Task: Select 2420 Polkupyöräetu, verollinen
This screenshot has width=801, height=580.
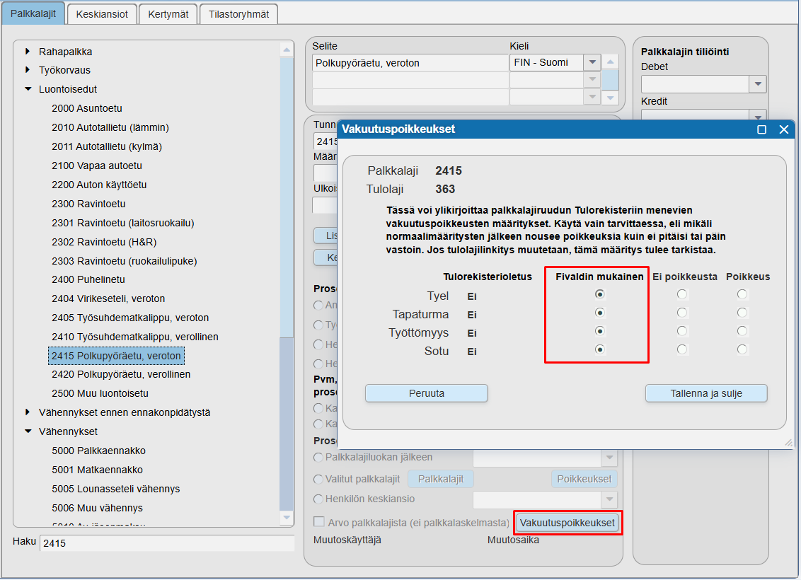Action: [121, 374]
